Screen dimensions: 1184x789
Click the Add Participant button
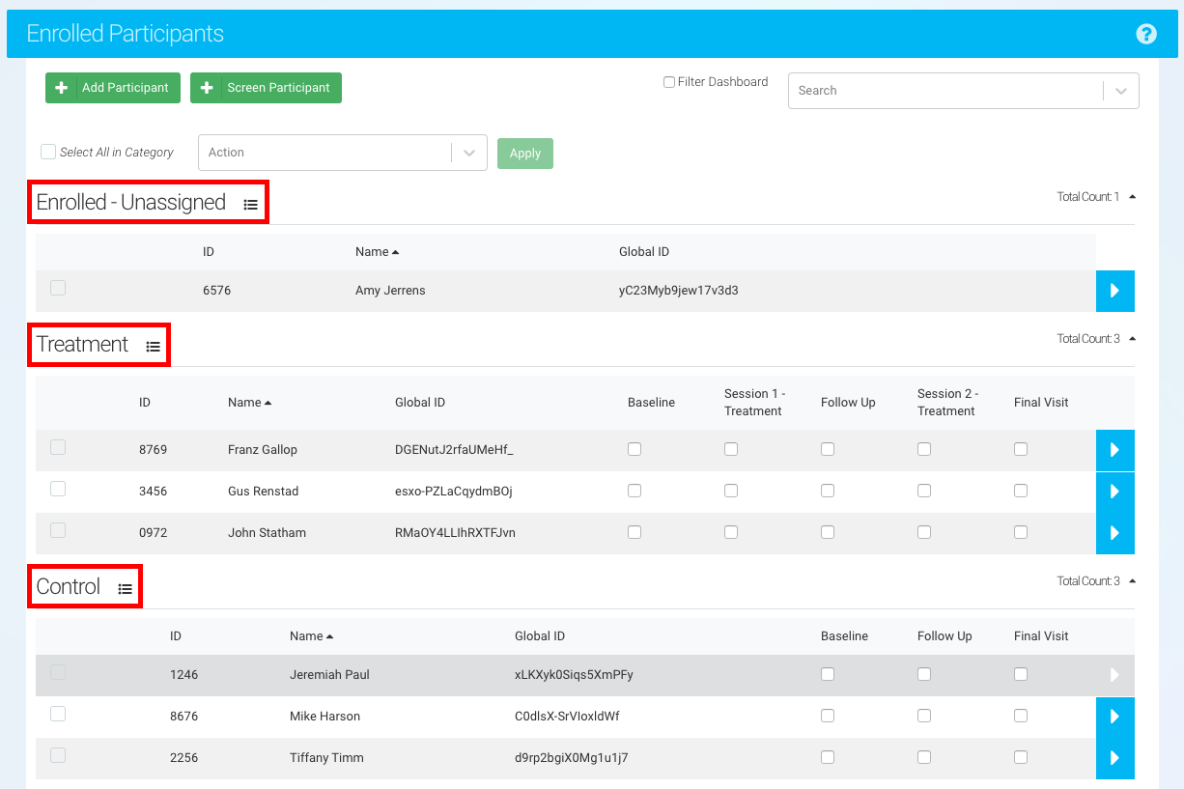tap(112, 88)
